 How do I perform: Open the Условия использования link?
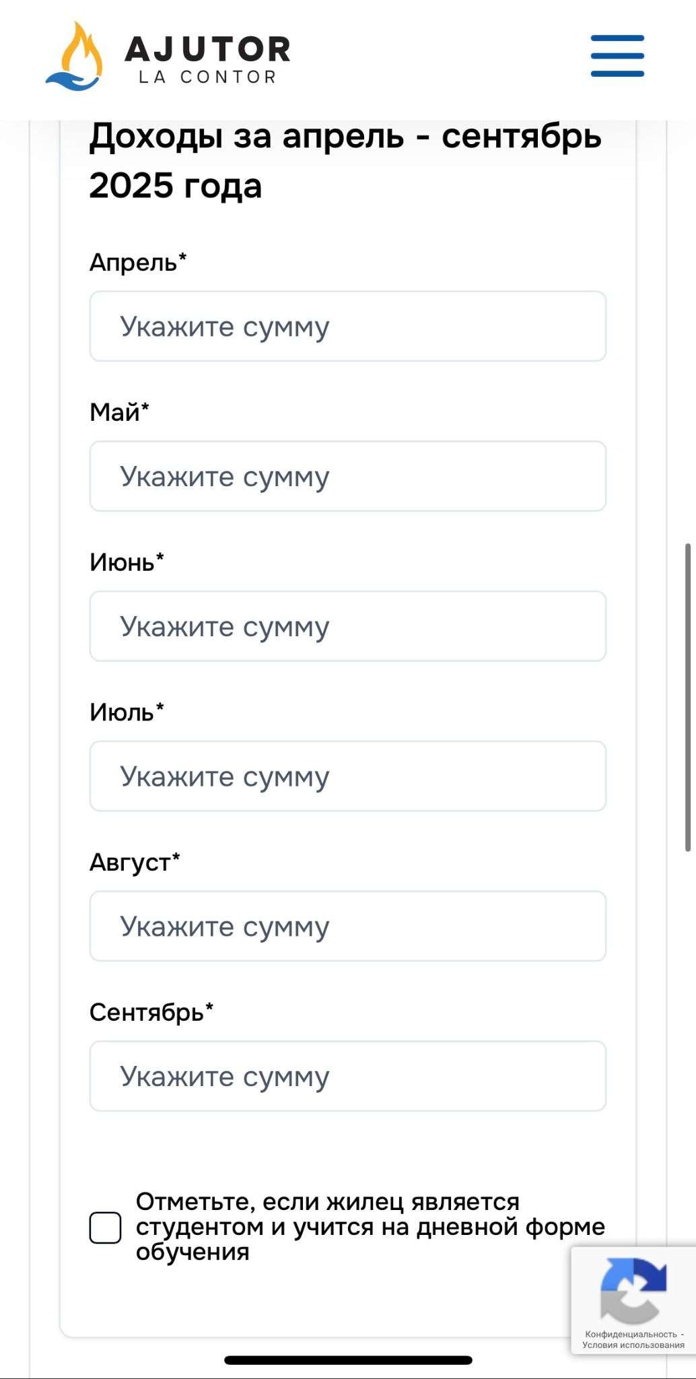[633, 1345]
